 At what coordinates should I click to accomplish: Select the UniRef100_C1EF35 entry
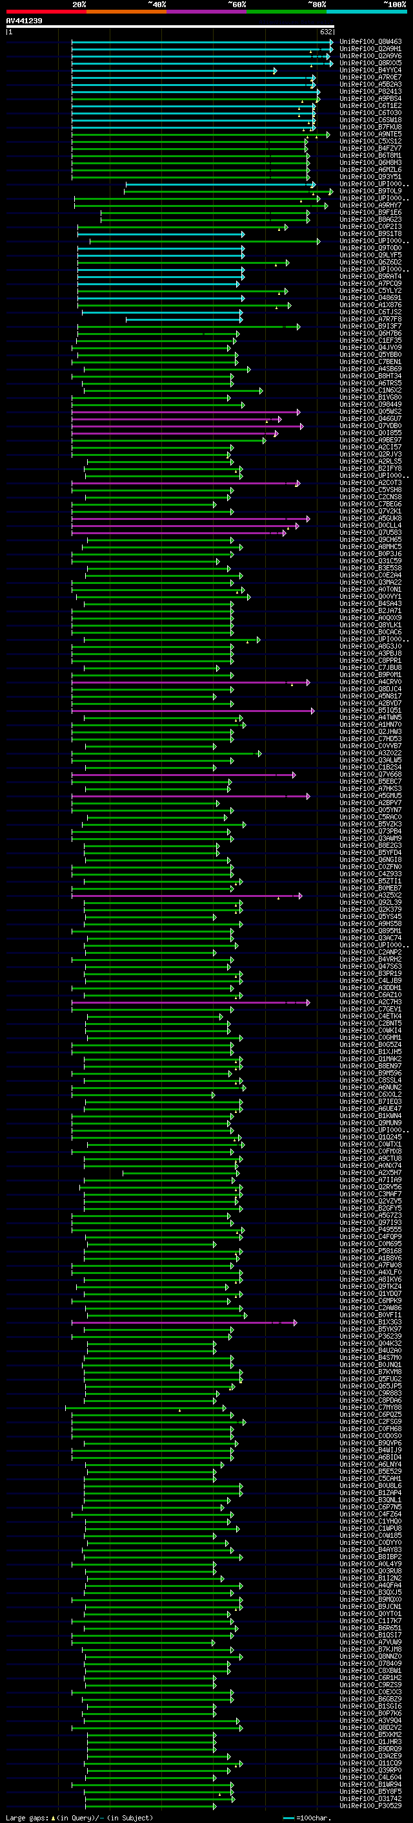click(370, 340)
